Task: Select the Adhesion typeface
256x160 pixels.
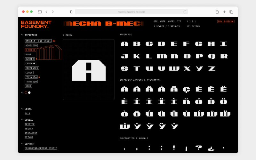Action: click(31, 45)
